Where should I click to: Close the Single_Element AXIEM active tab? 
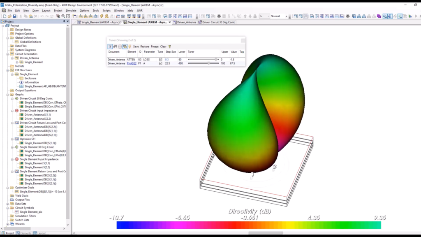170,22
